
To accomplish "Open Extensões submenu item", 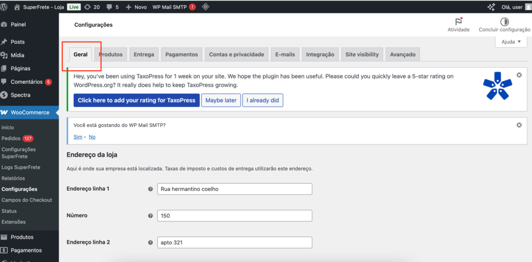I will tap(14, 221).
